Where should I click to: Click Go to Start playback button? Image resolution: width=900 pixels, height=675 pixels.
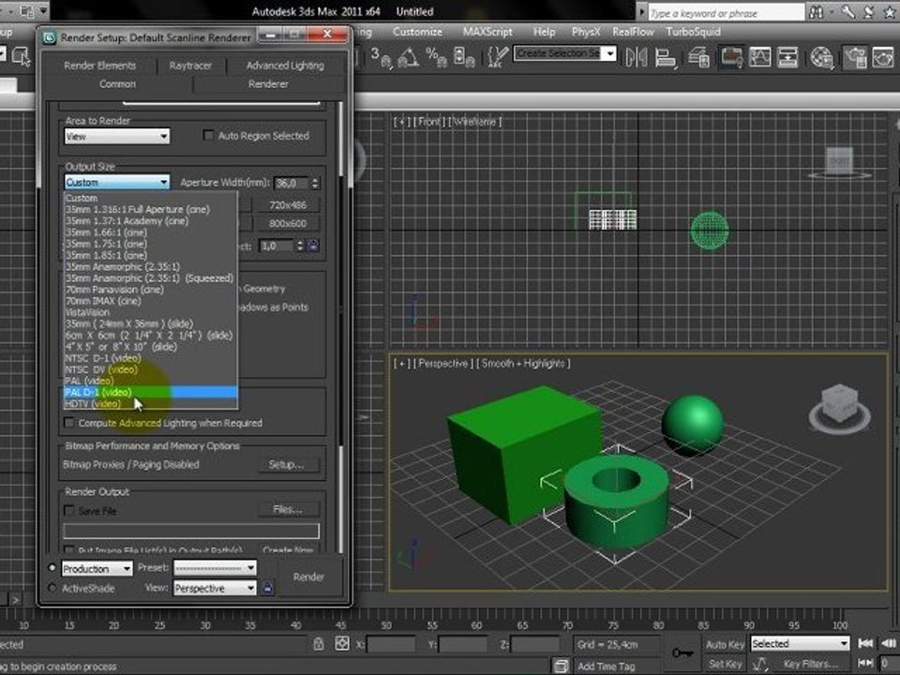click(865, 643)
